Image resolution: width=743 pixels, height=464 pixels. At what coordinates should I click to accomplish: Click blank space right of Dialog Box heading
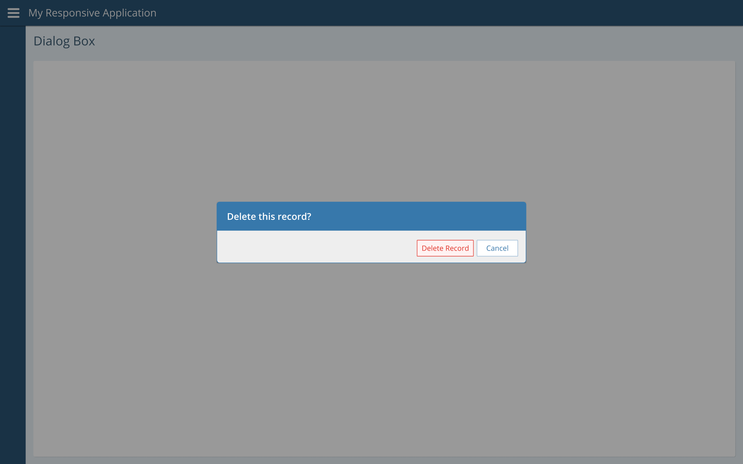point(386,41)
